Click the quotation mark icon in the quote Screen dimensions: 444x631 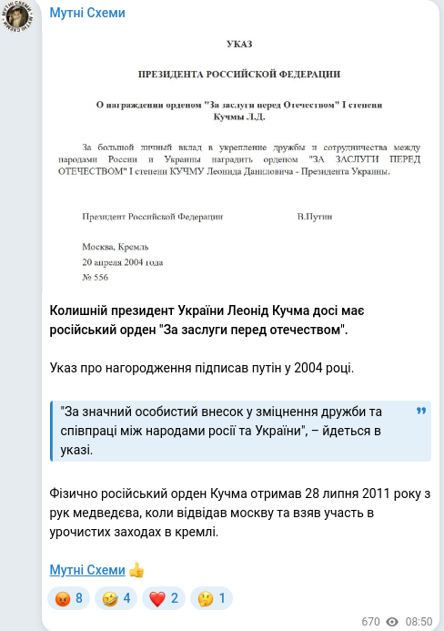(x=420, y=411)
